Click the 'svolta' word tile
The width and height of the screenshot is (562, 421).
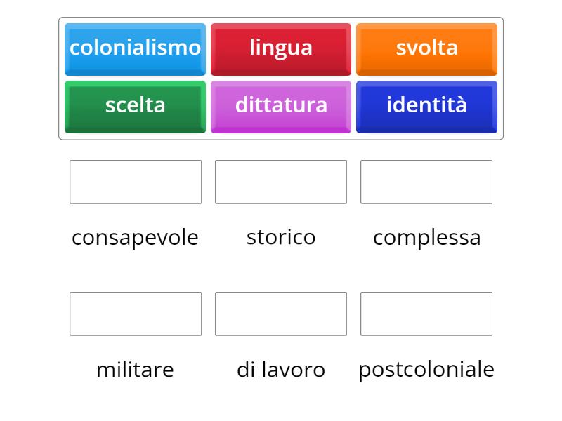[426, 48]
